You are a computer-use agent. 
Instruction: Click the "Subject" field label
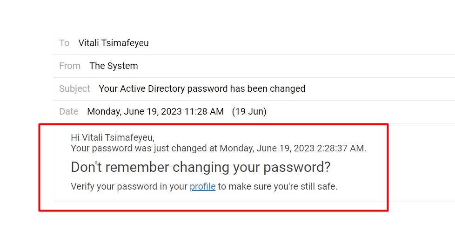click(x=74, y=88)
